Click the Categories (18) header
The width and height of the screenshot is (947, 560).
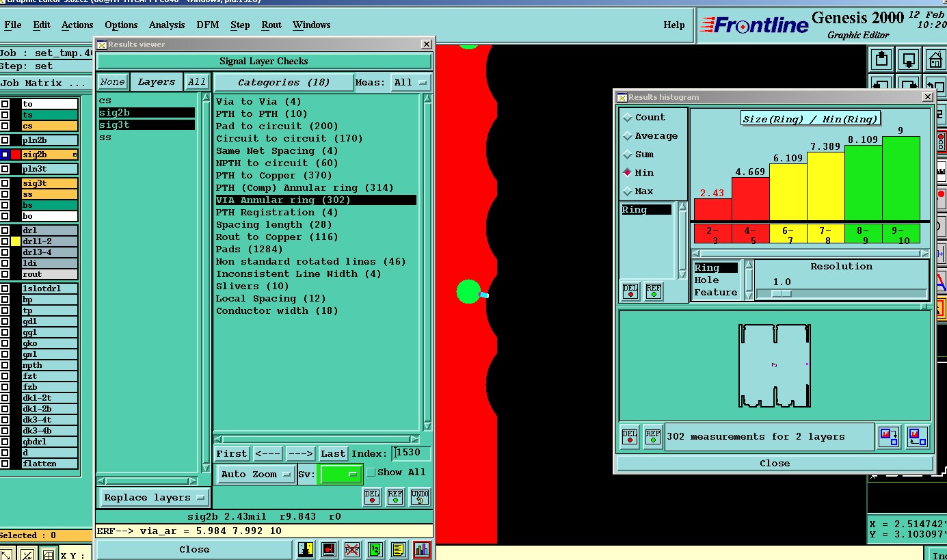pos(284,82)
